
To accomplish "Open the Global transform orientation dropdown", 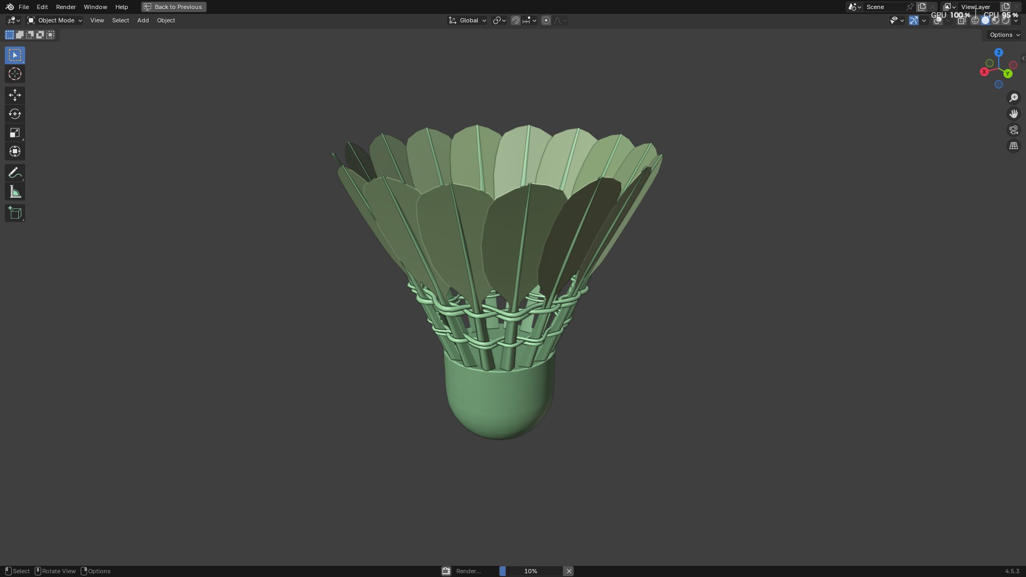I will point(468,20).
